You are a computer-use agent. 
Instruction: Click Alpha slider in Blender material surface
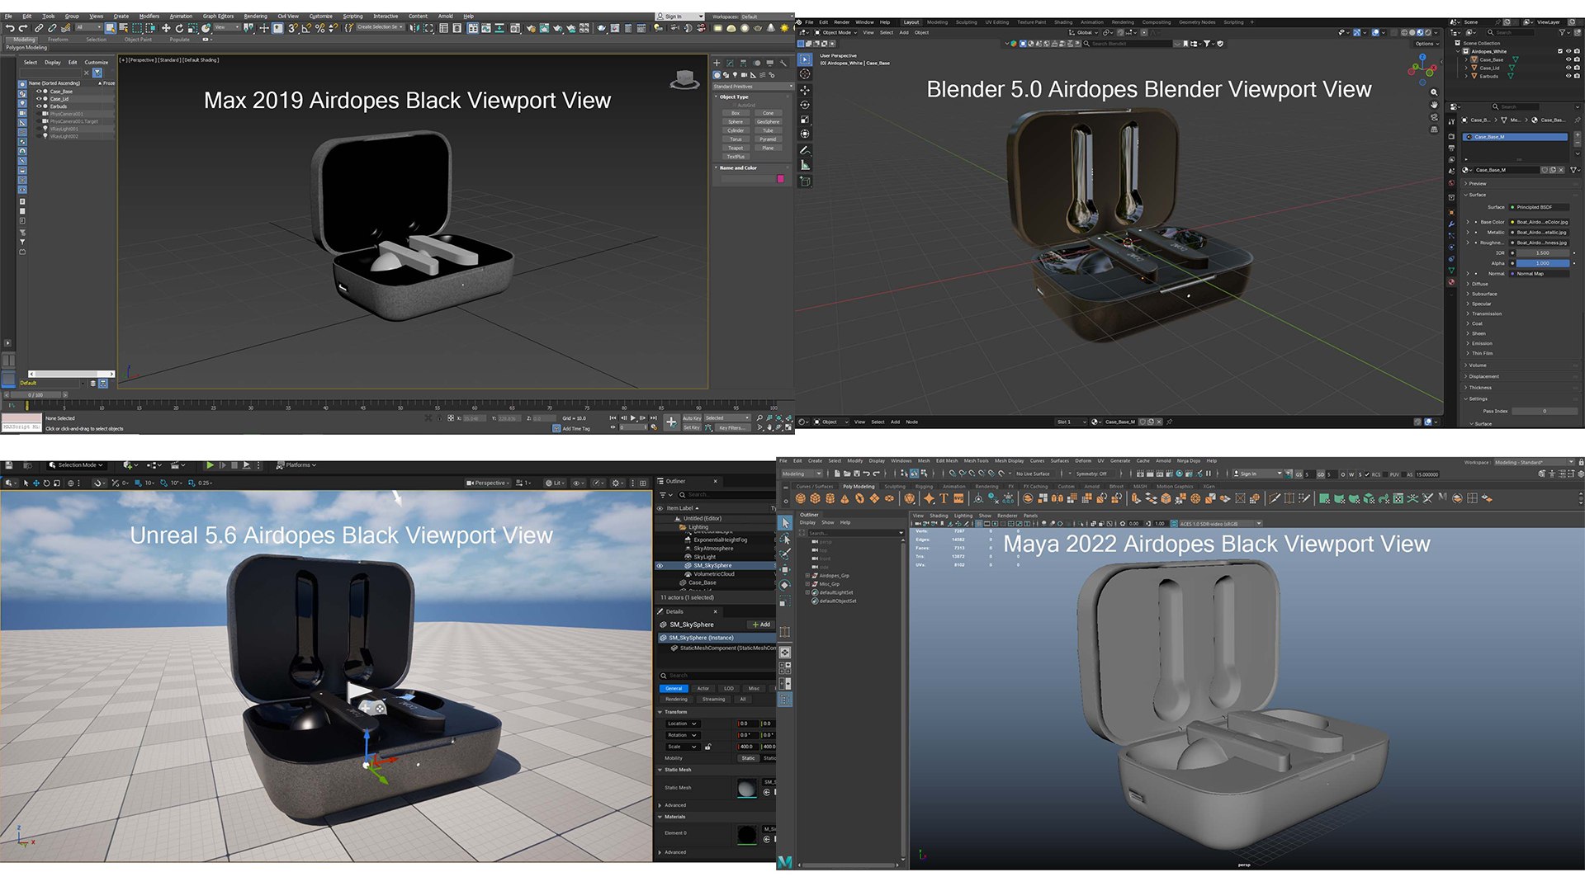click(x=1542, y=263)
